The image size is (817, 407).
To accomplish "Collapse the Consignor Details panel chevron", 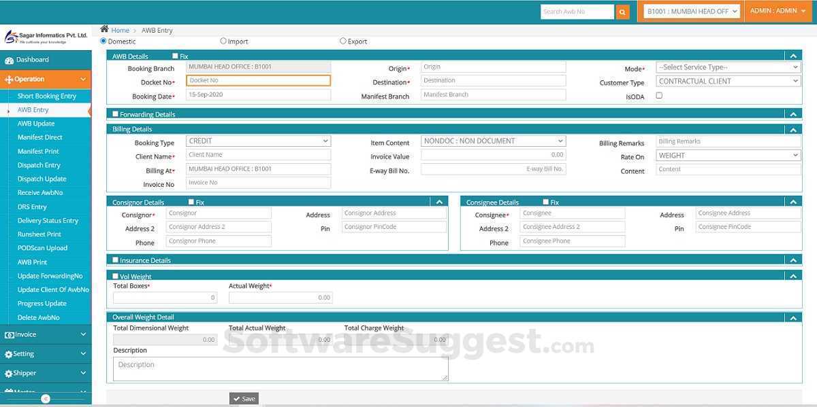I will tap(439, 202).
